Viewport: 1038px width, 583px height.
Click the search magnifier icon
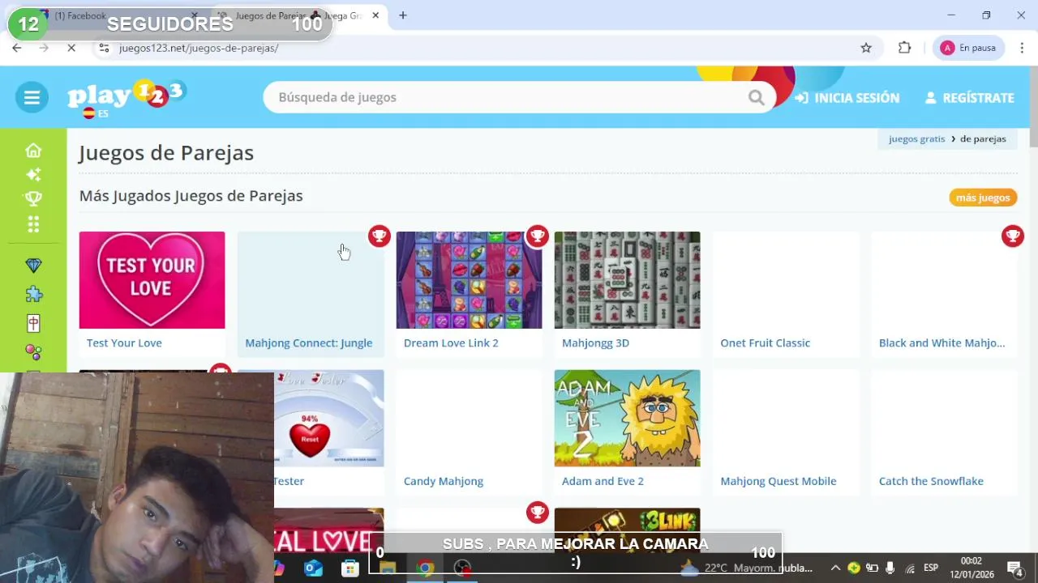[x=756, y=98]
